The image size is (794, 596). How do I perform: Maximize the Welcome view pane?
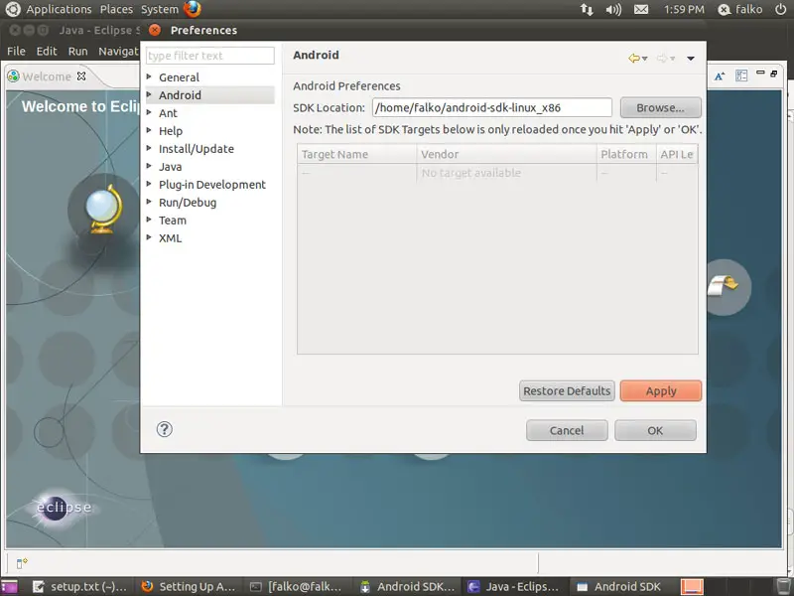coord(774,74)
